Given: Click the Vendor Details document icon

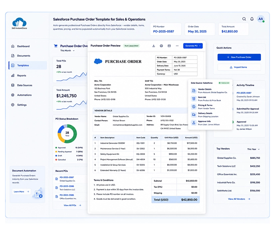Looking at the screenshot, I should pos(194,91).
